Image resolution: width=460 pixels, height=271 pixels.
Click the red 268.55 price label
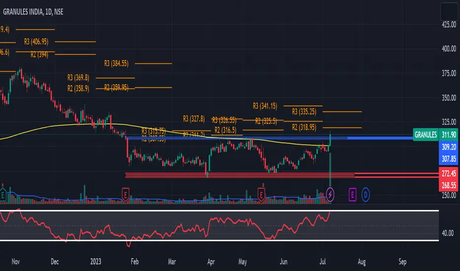point(449,185)
